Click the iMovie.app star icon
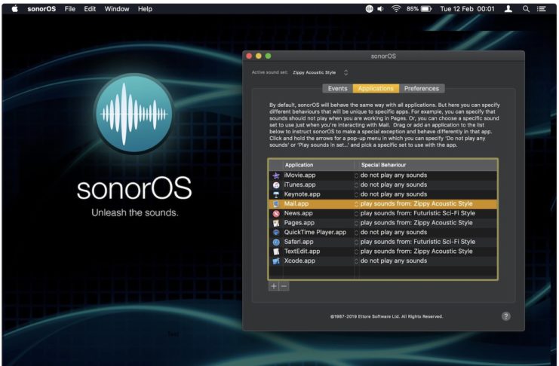Viewport: 559px width, 366px height. (276, 175)
